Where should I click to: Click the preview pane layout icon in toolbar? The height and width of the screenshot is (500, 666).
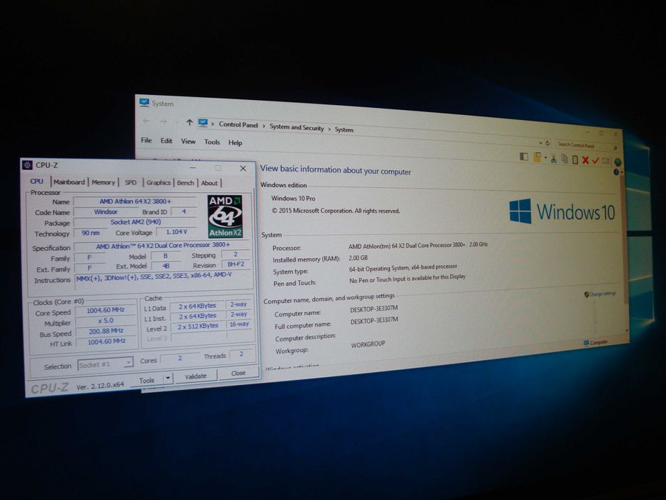tap(524, 157)
